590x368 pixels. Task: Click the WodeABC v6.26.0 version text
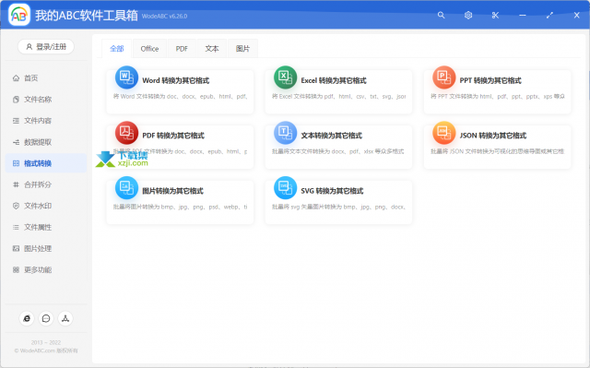click(164, 17)
